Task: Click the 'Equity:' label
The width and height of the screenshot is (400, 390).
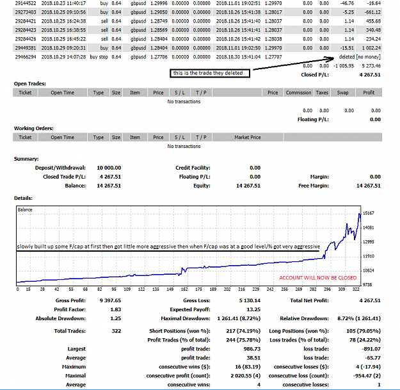Action: point(202,186)
